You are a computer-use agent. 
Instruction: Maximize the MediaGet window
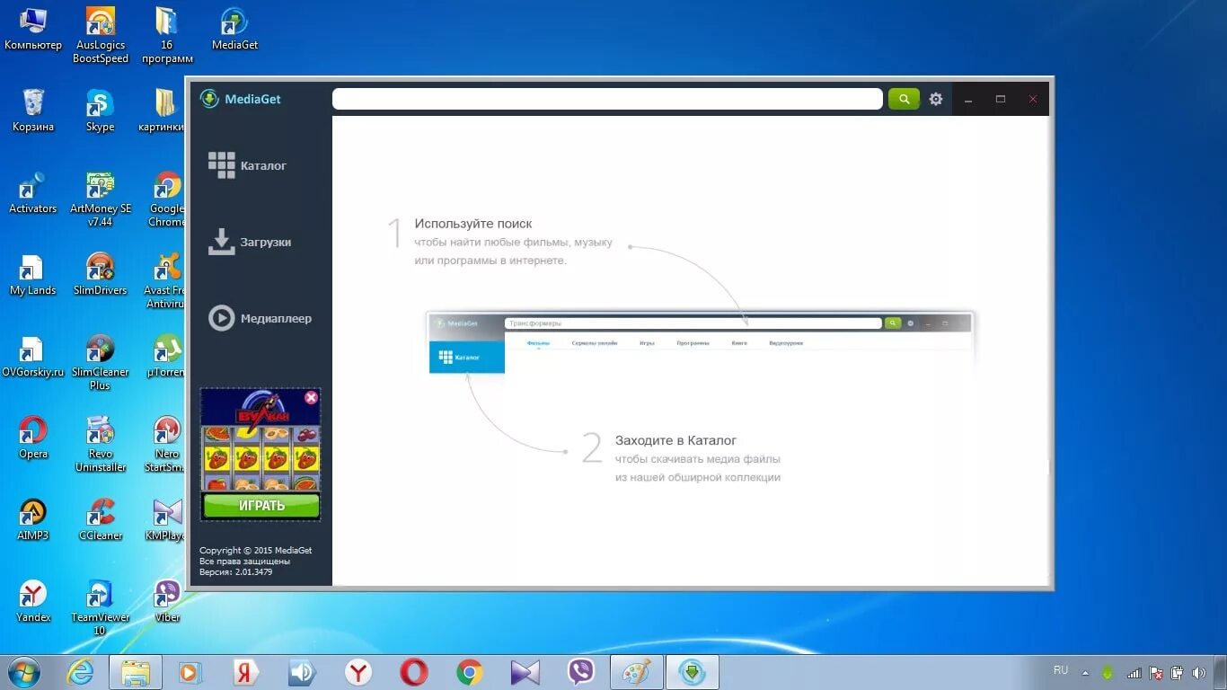1001,100
